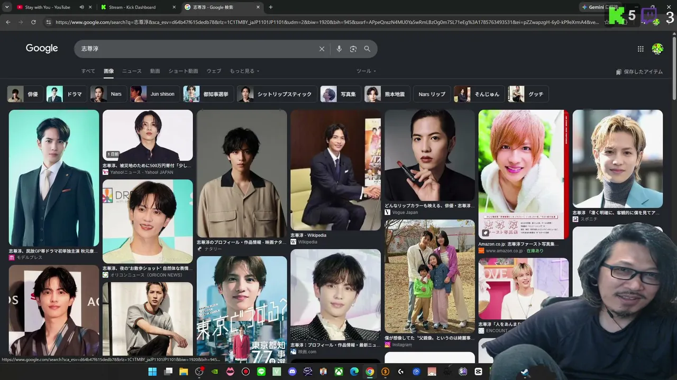Screen dimensions: 677x380
Task: Launch Microsoft Edge from the taskbar
Action: pos(354,372)
